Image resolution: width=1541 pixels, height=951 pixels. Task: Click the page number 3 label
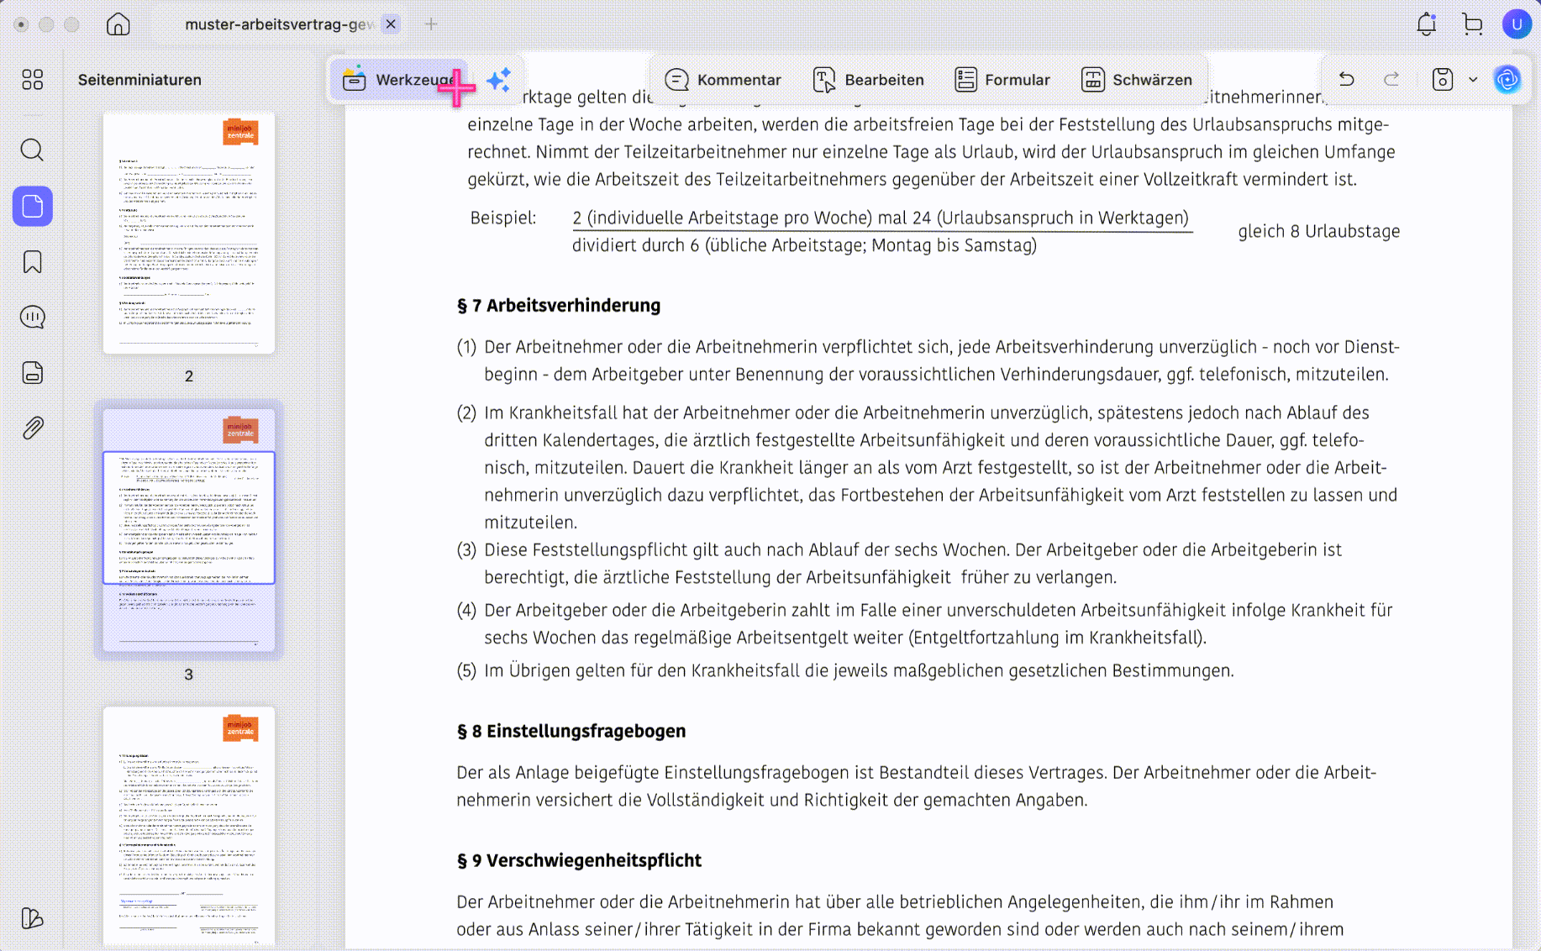pyautogui.click(x=189, y=675)
